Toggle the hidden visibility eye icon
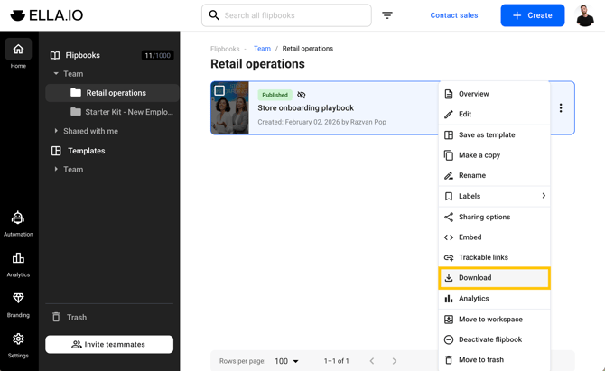 302,95
